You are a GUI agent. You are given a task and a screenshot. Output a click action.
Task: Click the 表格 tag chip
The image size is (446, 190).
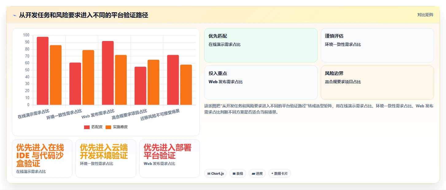[x=238, y=173]
